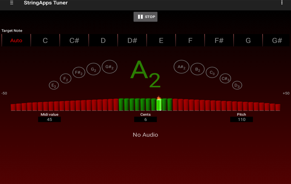This screenshot has height=184, width=291.
Task: Select Auto target note mode
Action: (x=16, y=40)
